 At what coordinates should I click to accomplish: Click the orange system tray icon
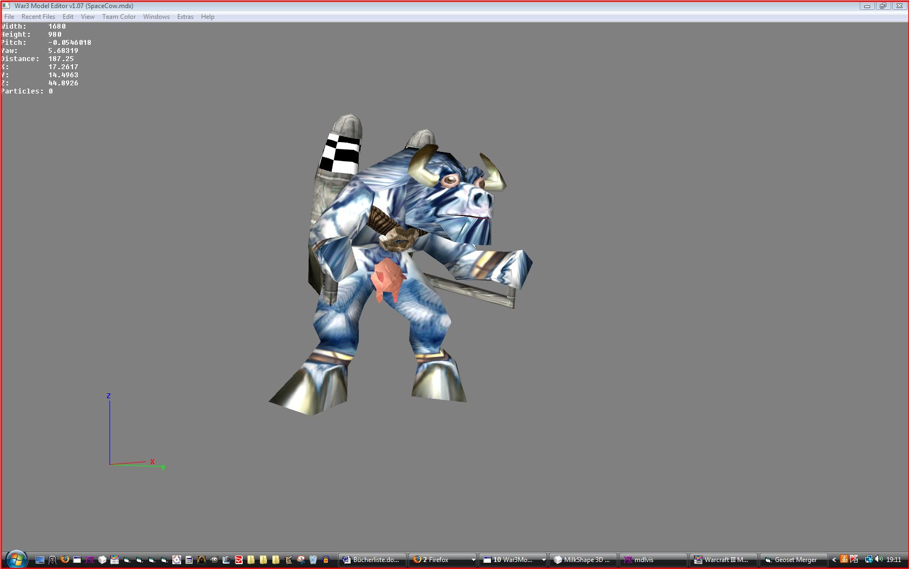[844, 559]
